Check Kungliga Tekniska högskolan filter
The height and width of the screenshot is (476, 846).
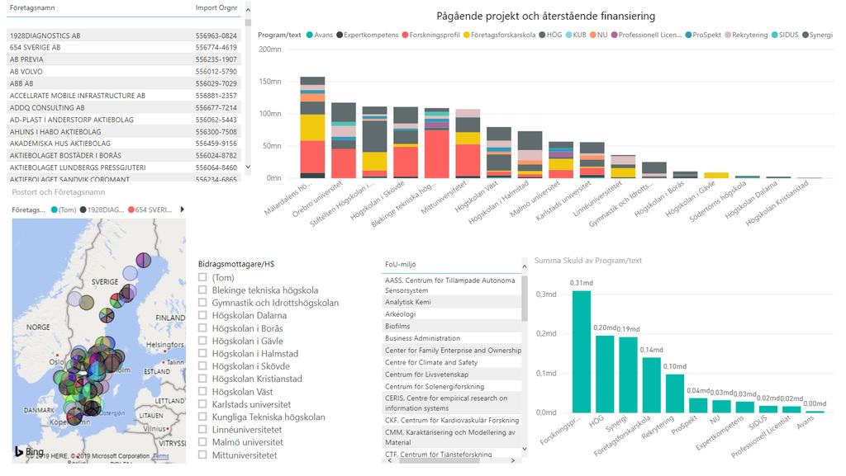[202, 417]
